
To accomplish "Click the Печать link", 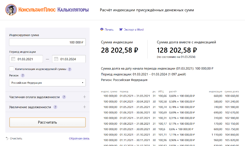I will (109, 30).
